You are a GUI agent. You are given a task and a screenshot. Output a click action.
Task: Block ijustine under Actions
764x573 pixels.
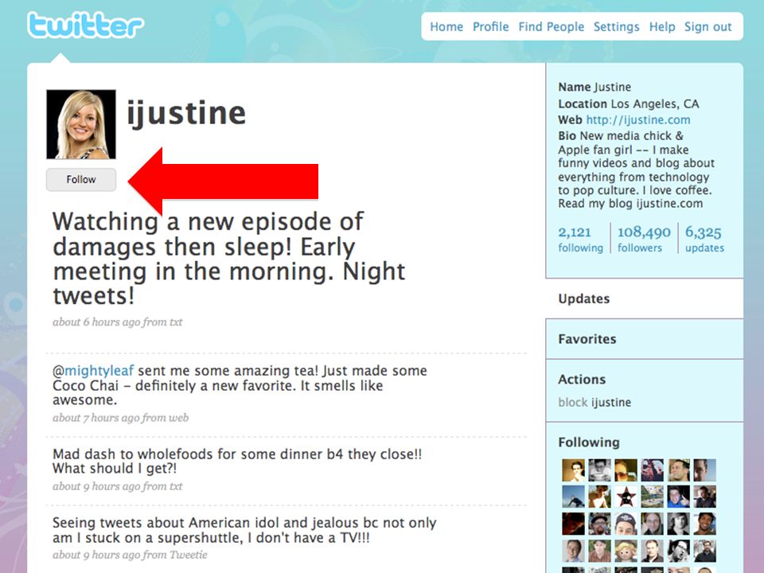(594, 403)
